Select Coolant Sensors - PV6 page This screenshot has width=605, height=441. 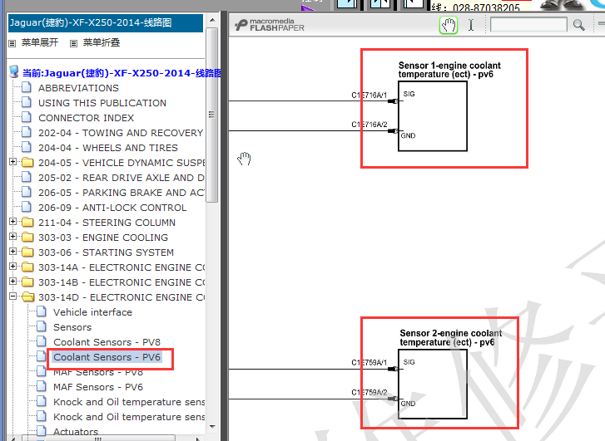point(107,357)
